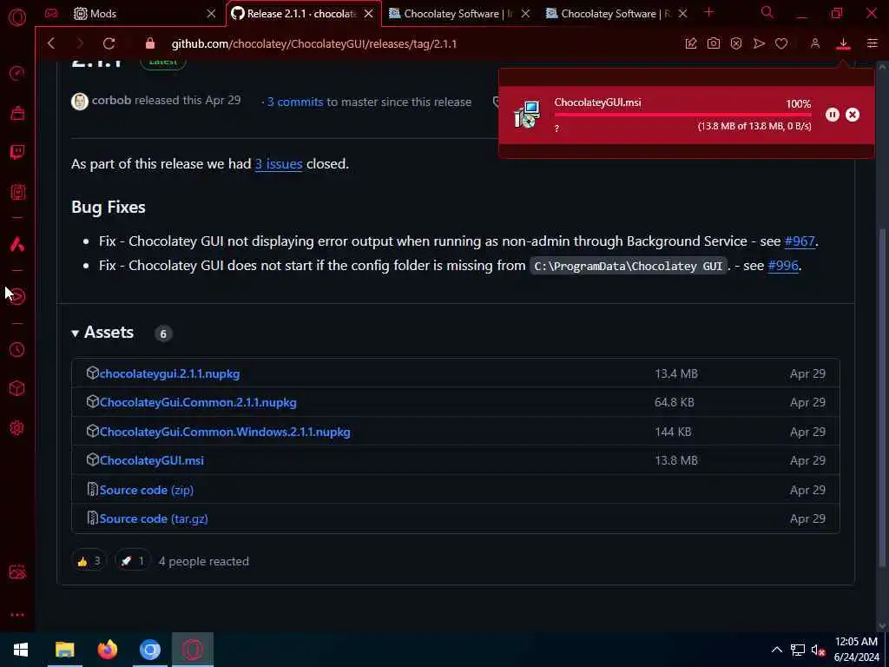Open the ad blocker shield icon
Image resolution: width=889 pixels, height=667 pixels.
click(x=736, y=43)
